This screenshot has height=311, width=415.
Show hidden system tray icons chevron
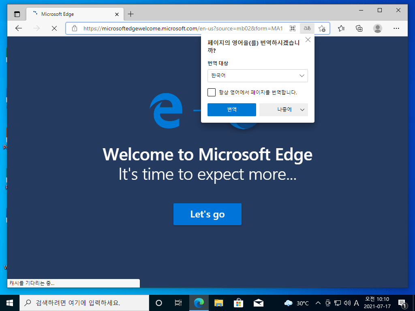318,303
